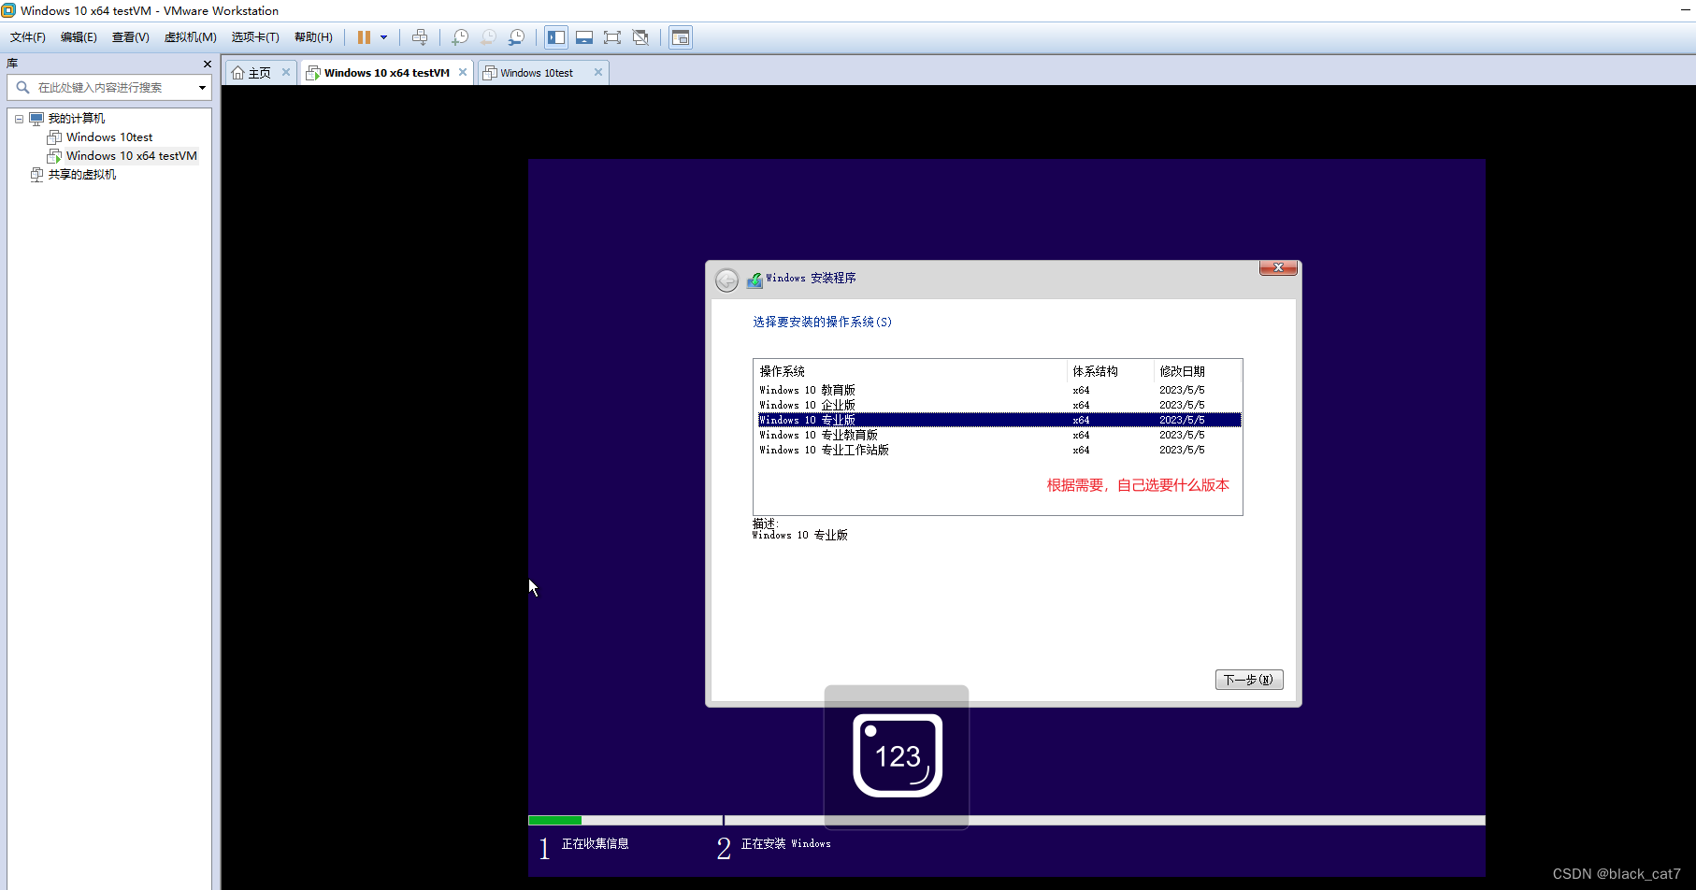The width and height of the screenshot is (1696, 890).
Task: Pause the virtual machine with the pause icon
Action: click(x=364, y=37)
